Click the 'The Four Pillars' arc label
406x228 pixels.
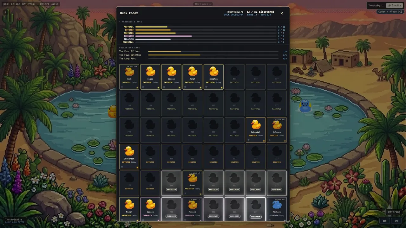(x=129, y=51)
